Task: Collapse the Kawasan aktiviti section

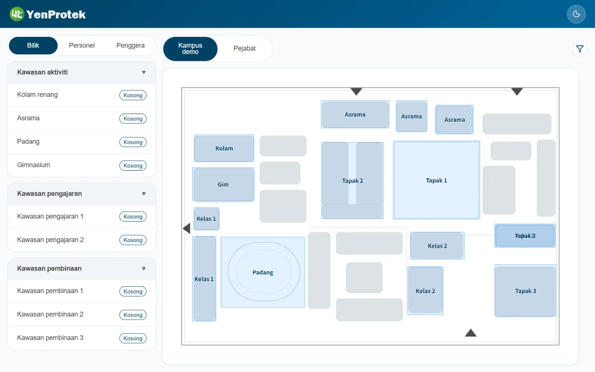Action: pos(144,72)
